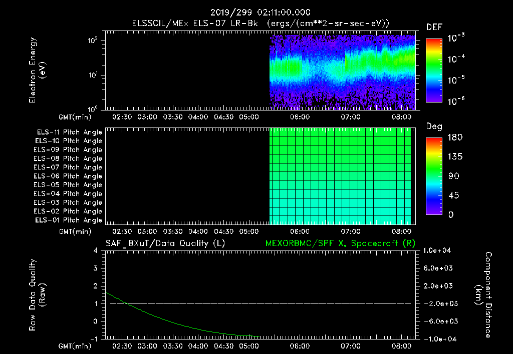Select the ELS-09 Pitch Angle row label
Image resolution: width=513 pixels, height=354 pixels.
tap(68, 150)
